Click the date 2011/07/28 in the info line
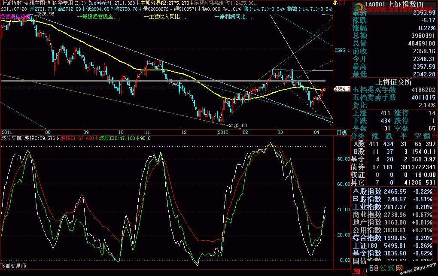Viewport: 438px width, 276px height. 14,9
